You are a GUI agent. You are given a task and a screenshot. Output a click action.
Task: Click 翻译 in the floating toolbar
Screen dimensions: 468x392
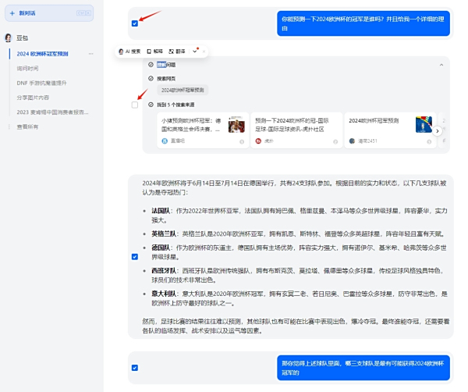(x=177, y=52)
